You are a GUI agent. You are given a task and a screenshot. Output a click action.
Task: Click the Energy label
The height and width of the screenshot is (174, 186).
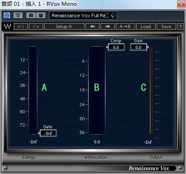coord(29,158)
